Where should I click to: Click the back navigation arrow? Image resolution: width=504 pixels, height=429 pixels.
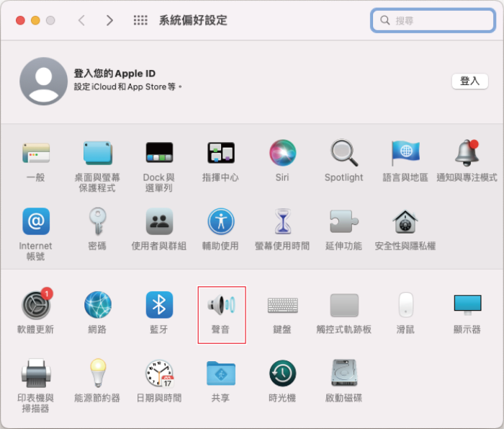coord(81,20)
